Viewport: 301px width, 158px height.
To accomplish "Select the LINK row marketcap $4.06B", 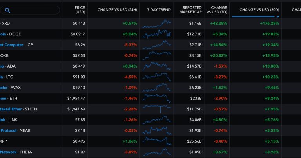I will [x=195, y=119].
